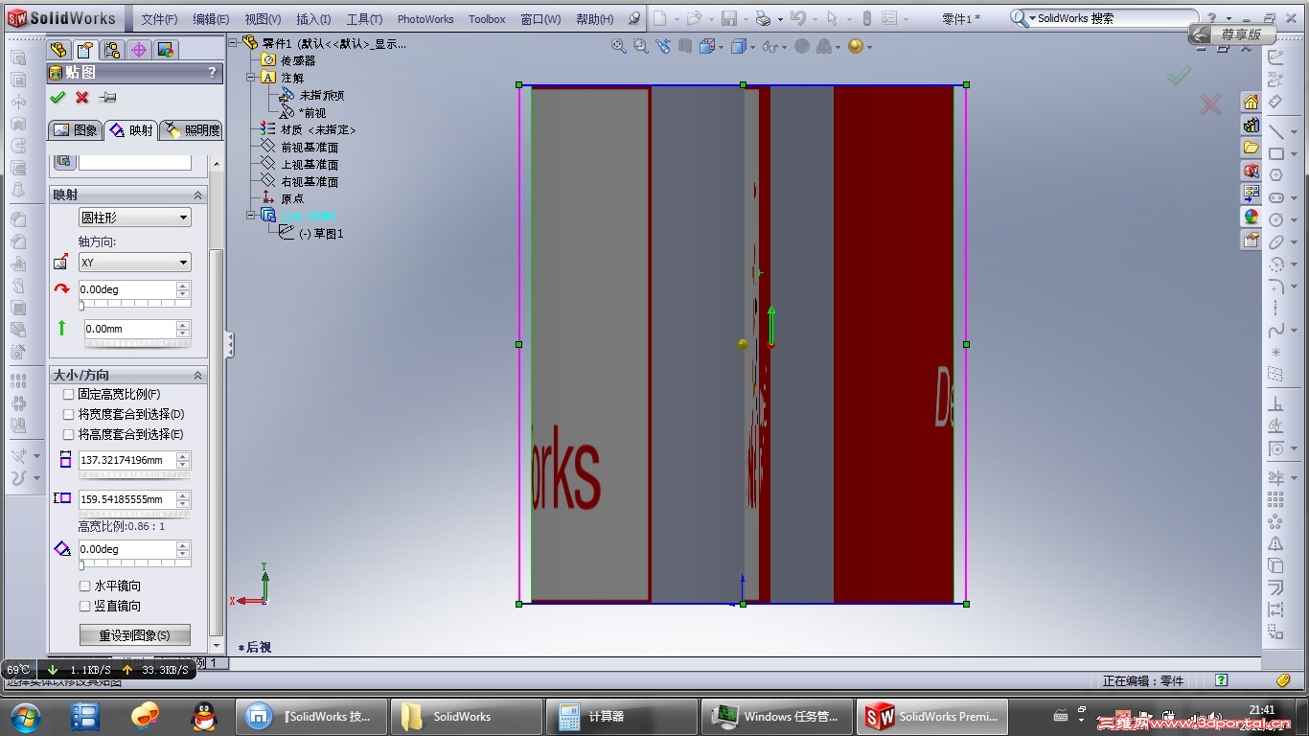The image size is (1309, 736).
Task: Adjust the rotation about axis slider
Action: (x=134, y=305)
